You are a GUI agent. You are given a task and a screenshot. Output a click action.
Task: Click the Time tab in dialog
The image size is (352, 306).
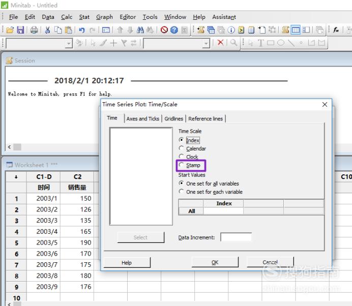[112, 118]
